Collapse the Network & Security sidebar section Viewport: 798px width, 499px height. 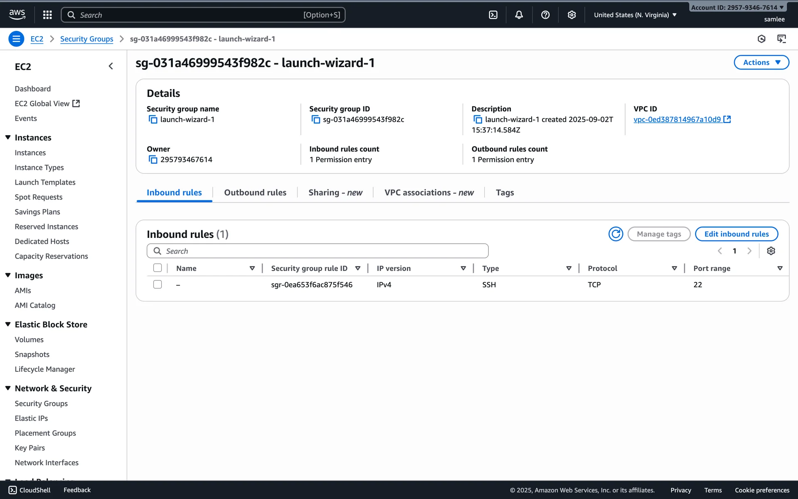point(8,388)
